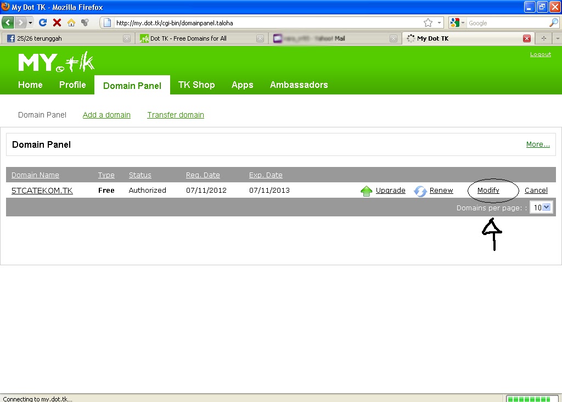The width and height of the screenshot is (562, 402).
Task: Open the Ambassadors menu item
Action: click(299, 85)
